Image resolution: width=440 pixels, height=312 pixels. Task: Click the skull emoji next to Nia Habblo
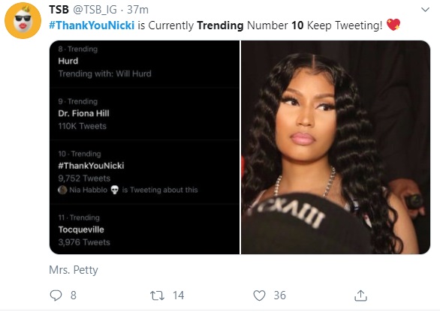click(x=114, y=190)
